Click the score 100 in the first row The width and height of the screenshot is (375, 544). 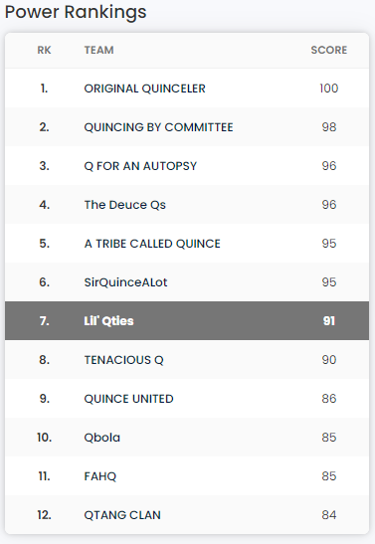(x=329, y=89)
